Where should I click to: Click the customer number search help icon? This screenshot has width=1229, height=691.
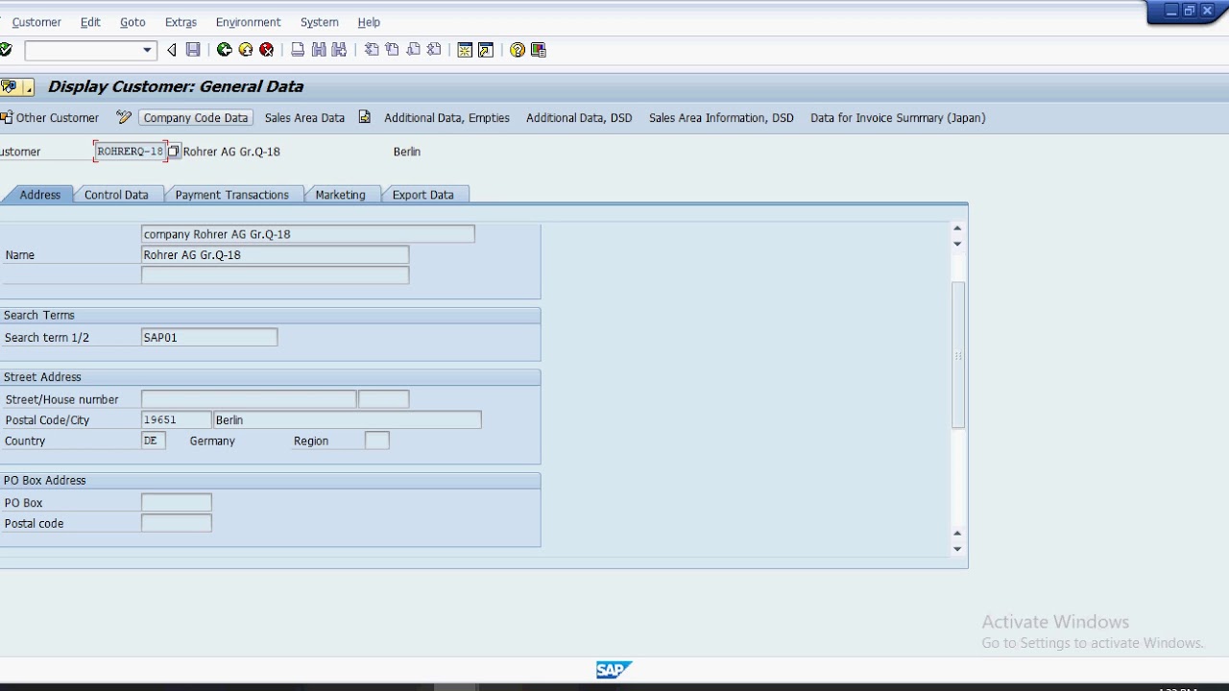(174, 152)
